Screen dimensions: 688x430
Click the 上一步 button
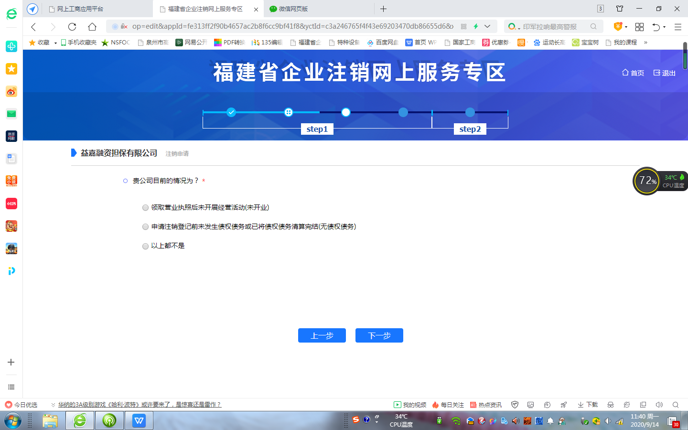click(x=322, y=335)
